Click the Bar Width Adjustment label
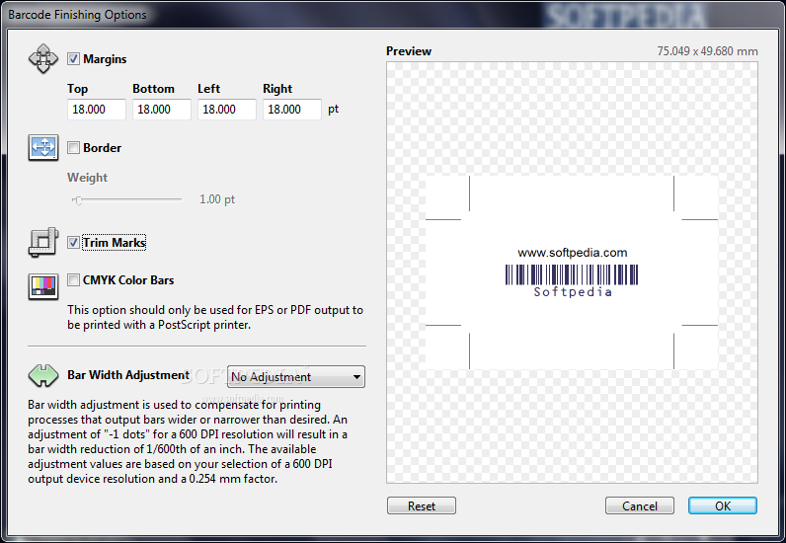The height and width of the screenshot is (543, 786). 128,375
